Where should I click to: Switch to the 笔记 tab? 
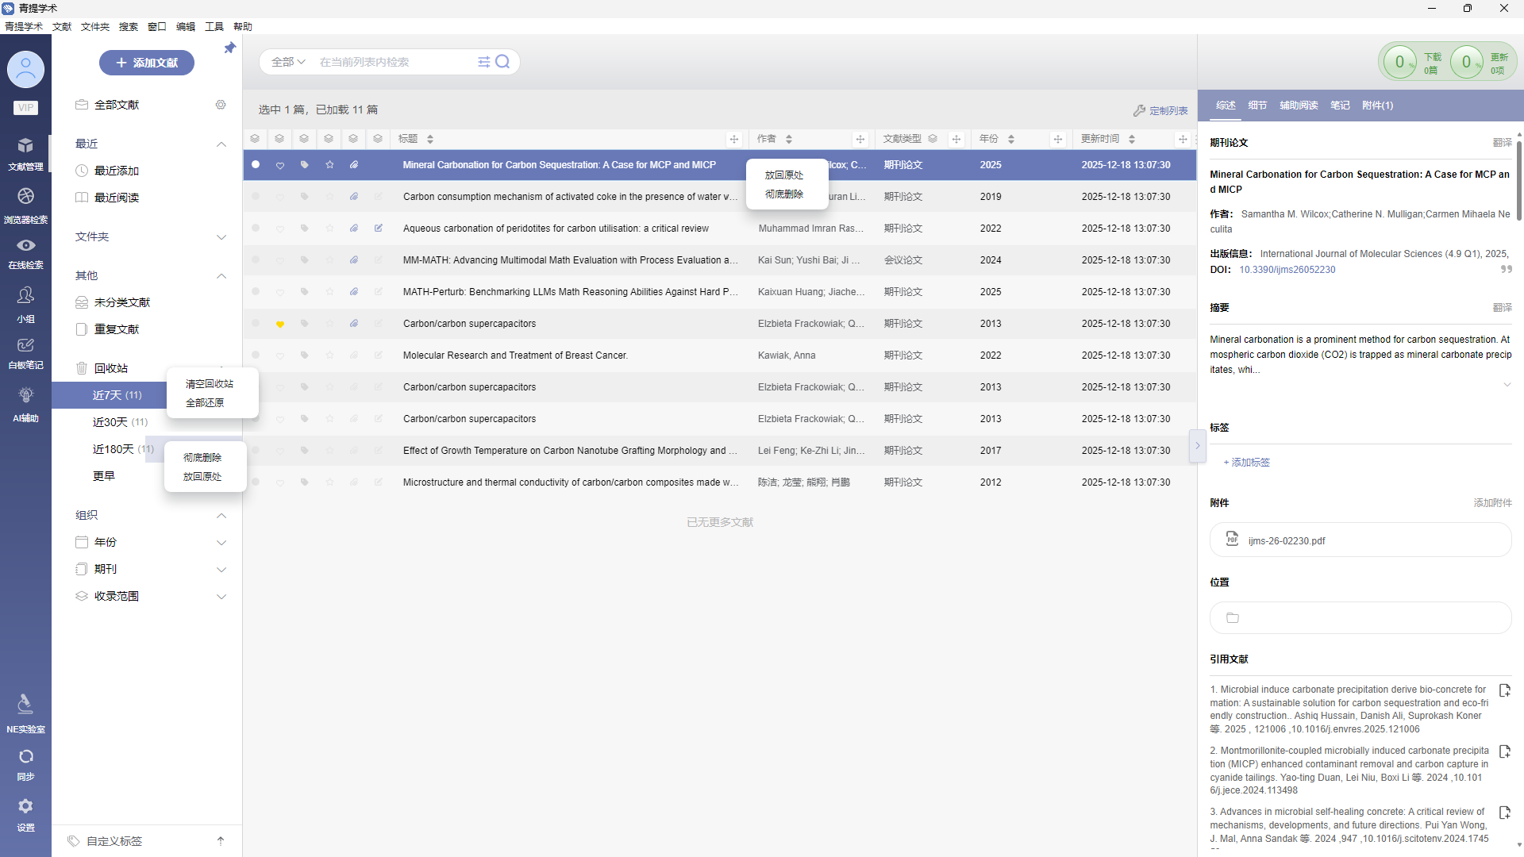(1340, 106)
